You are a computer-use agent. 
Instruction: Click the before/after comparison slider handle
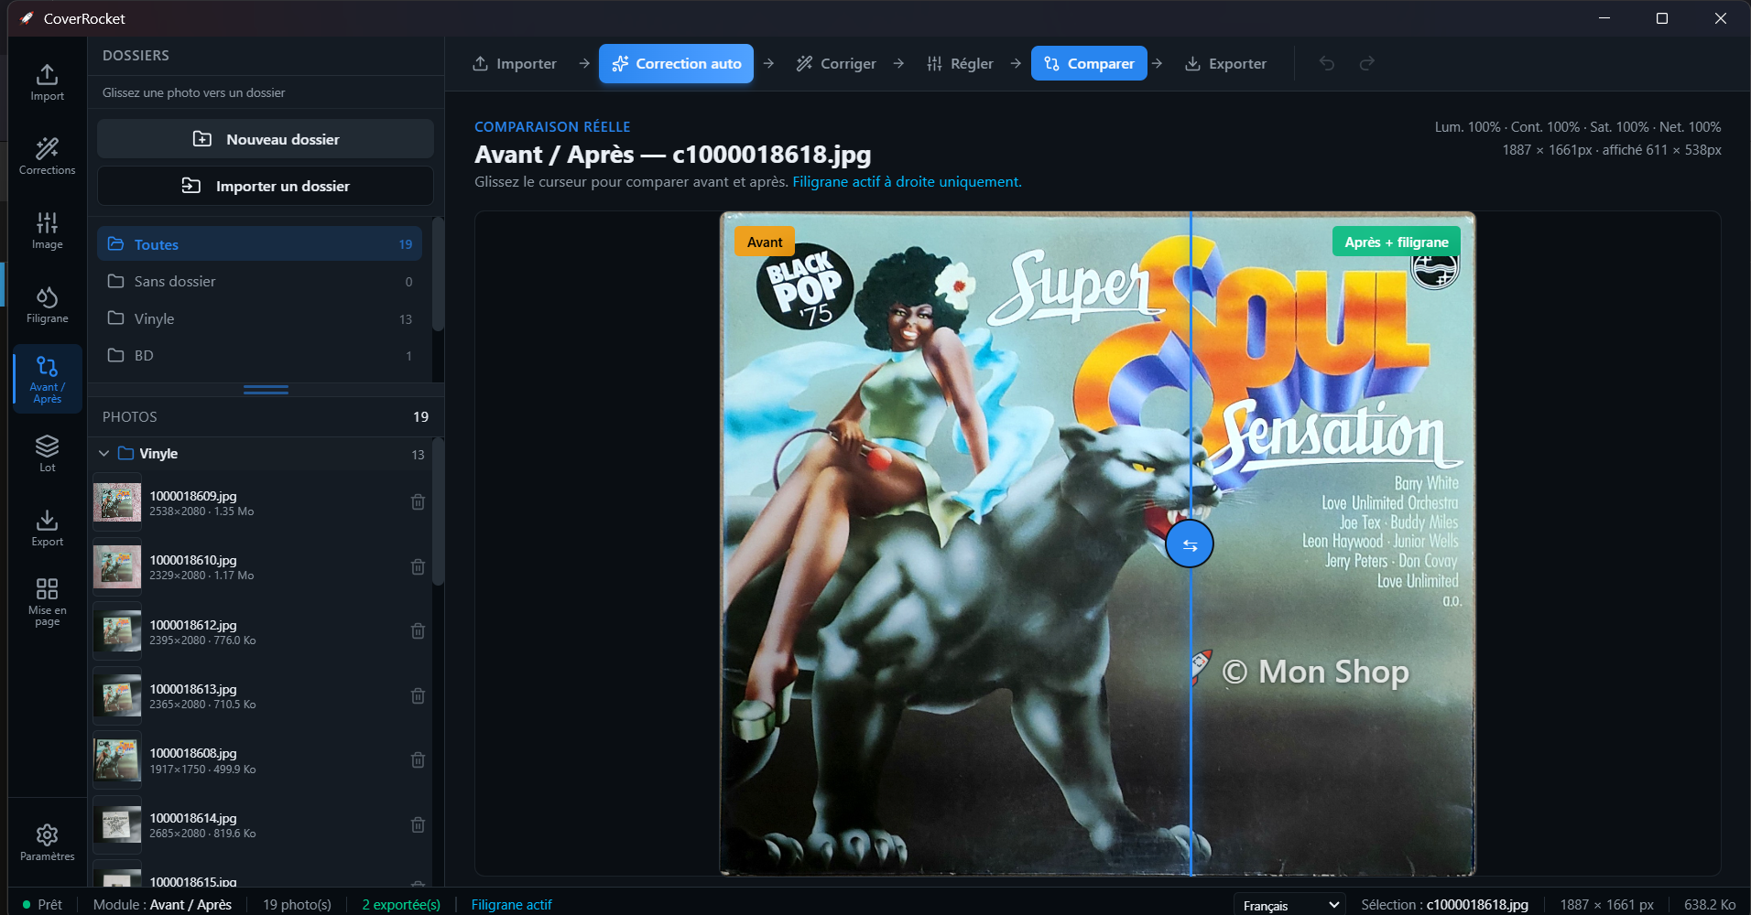1189,544
